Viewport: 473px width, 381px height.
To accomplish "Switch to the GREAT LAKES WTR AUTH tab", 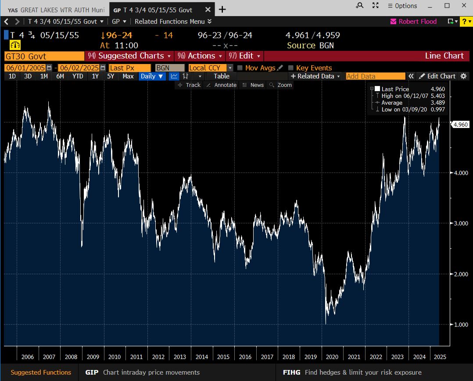I will coord(56,10).
